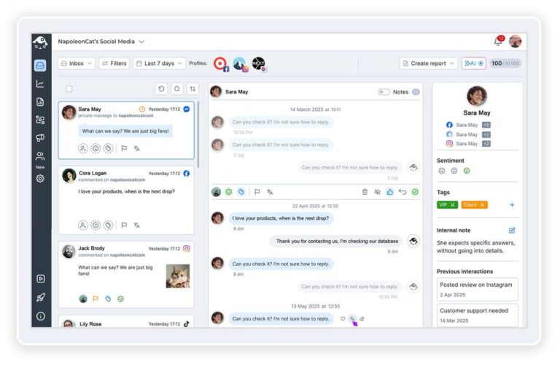Click the rocket icon in sidebar
This screenshot has height=365, width=560.
point(40,297)
